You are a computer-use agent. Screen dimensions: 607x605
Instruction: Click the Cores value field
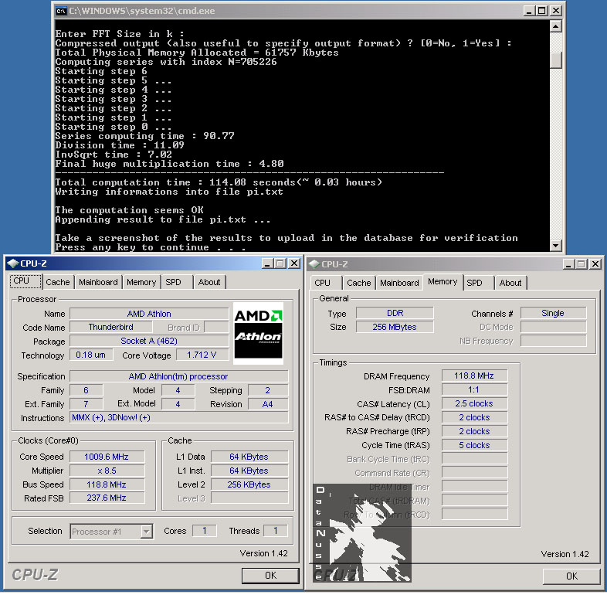point(205,531)
